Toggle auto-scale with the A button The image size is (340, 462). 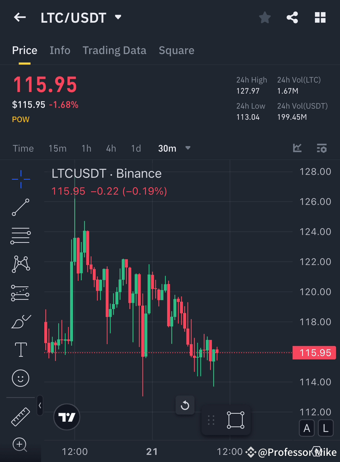(x=307, y=428)
